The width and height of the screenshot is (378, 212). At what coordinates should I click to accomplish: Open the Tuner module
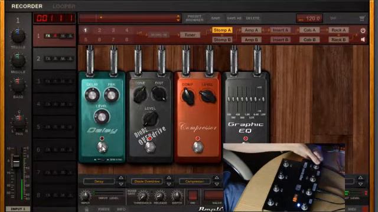(190, 35)
